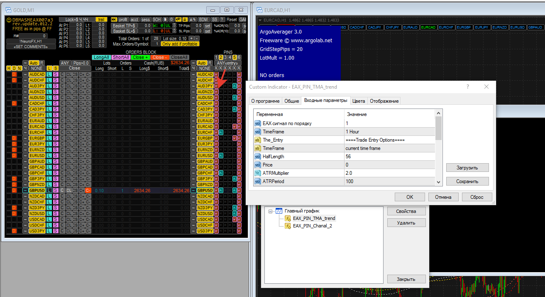This screenshot has width=545, height=297.
Task: Click the Сброс button
Action: (x=477, y=197)
